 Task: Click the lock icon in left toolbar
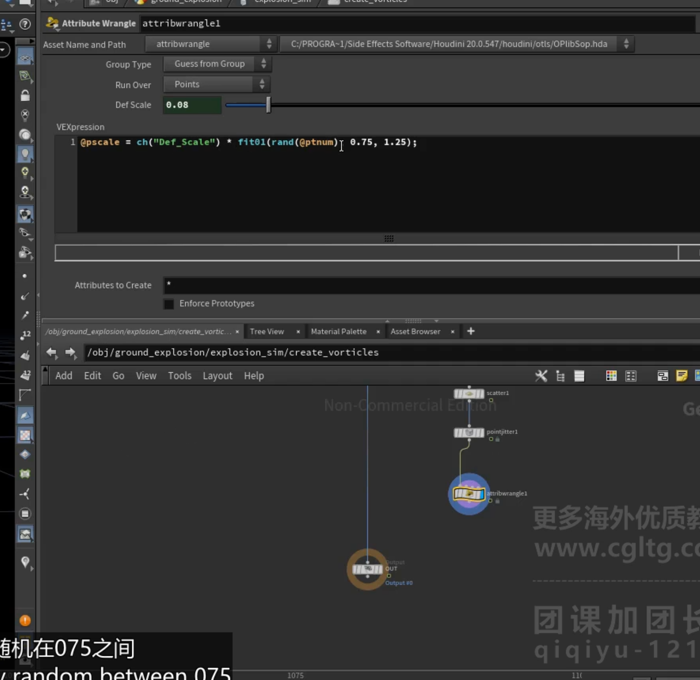pos(25,96)
